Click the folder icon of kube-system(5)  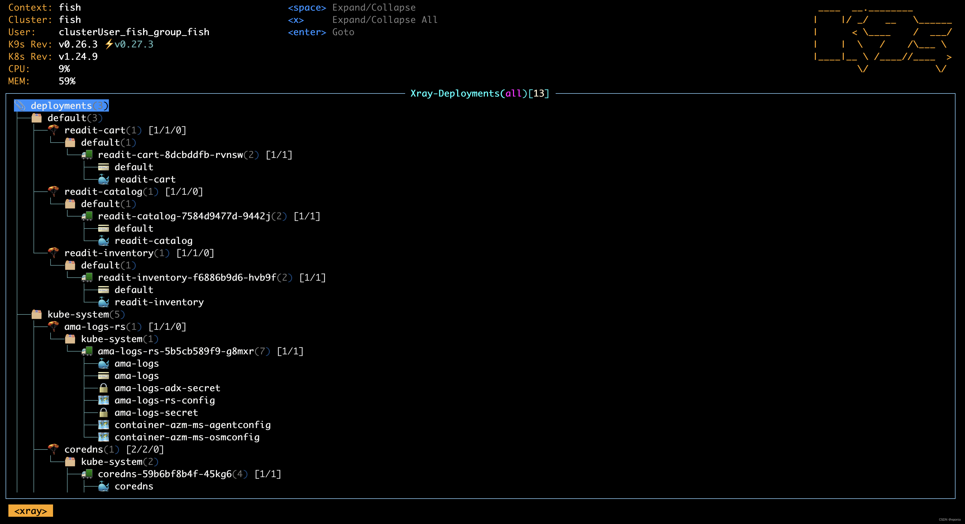(37, 314)
